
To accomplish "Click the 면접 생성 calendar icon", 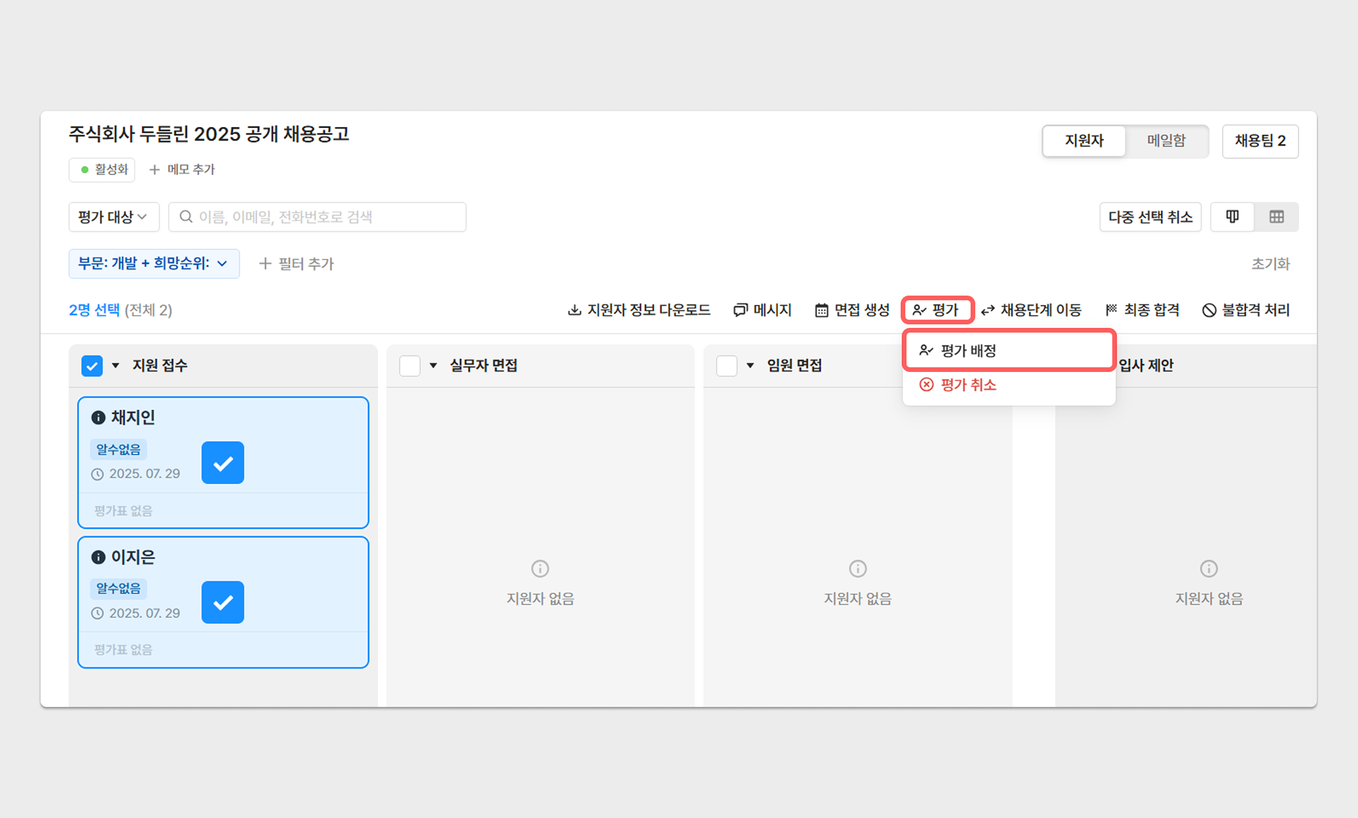I will [x=821, y=310].
